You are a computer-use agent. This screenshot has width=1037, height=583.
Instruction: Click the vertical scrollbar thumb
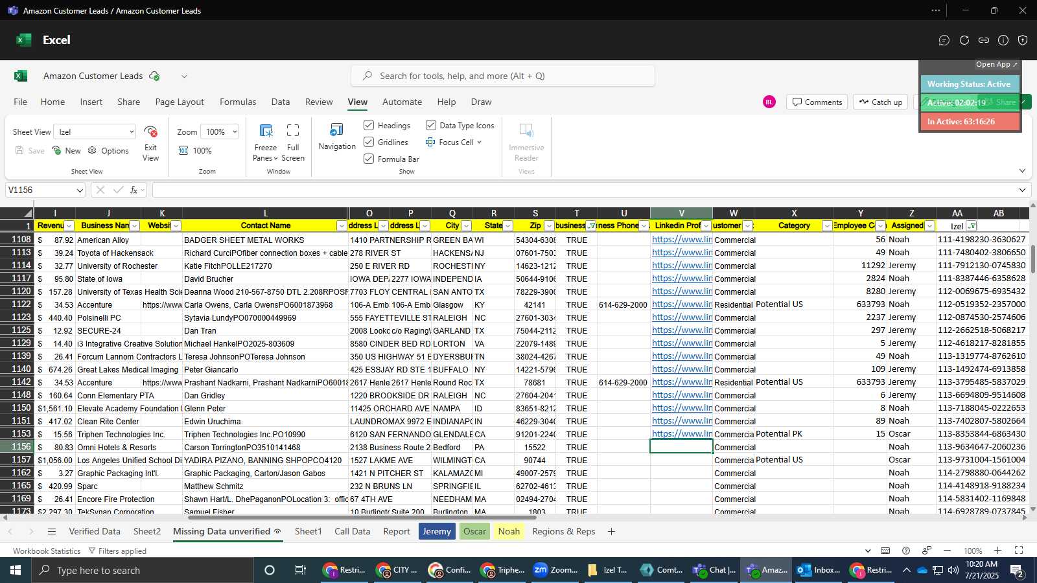[x=1032, y=259]
